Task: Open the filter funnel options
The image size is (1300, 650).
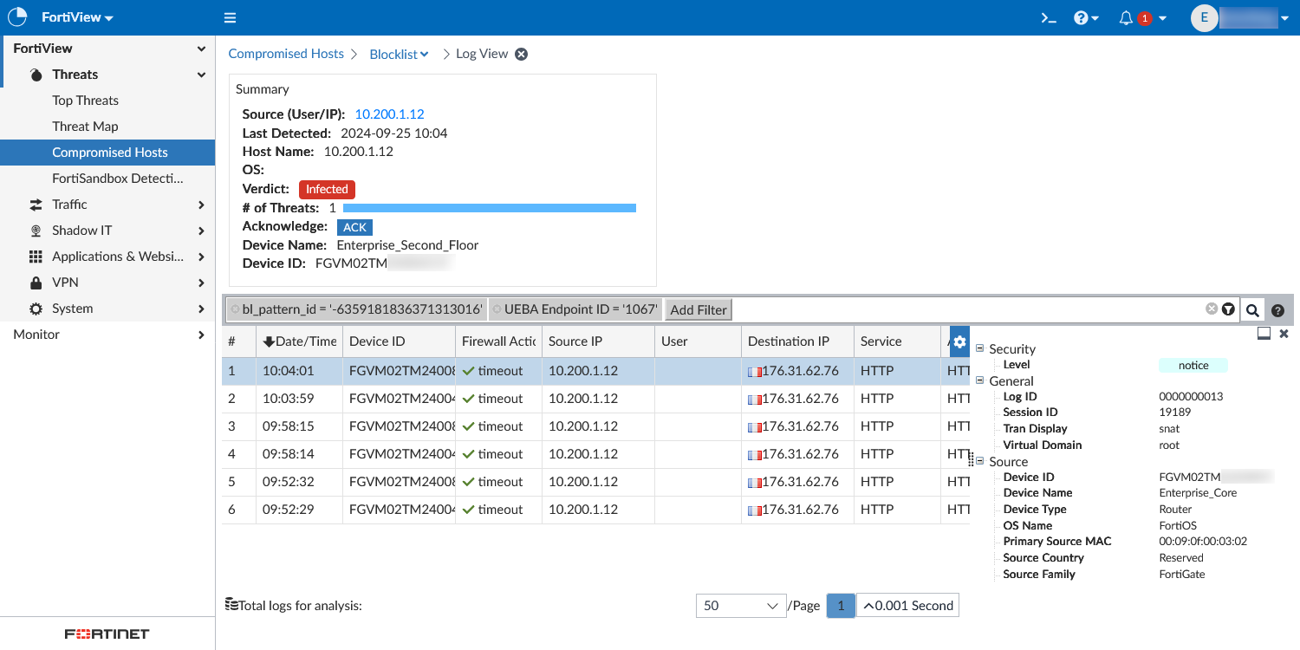Action: [x=1228, y=309]
